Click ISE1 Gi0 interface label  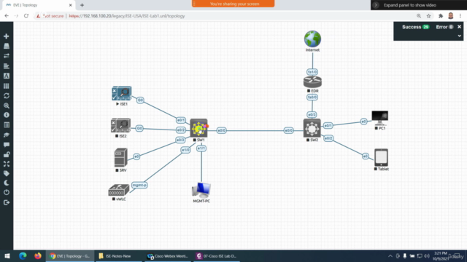pos(140,100)
